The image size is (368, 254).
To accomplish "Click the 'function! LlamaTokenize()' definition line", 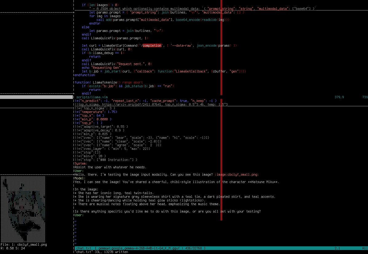I will (109, 82).
